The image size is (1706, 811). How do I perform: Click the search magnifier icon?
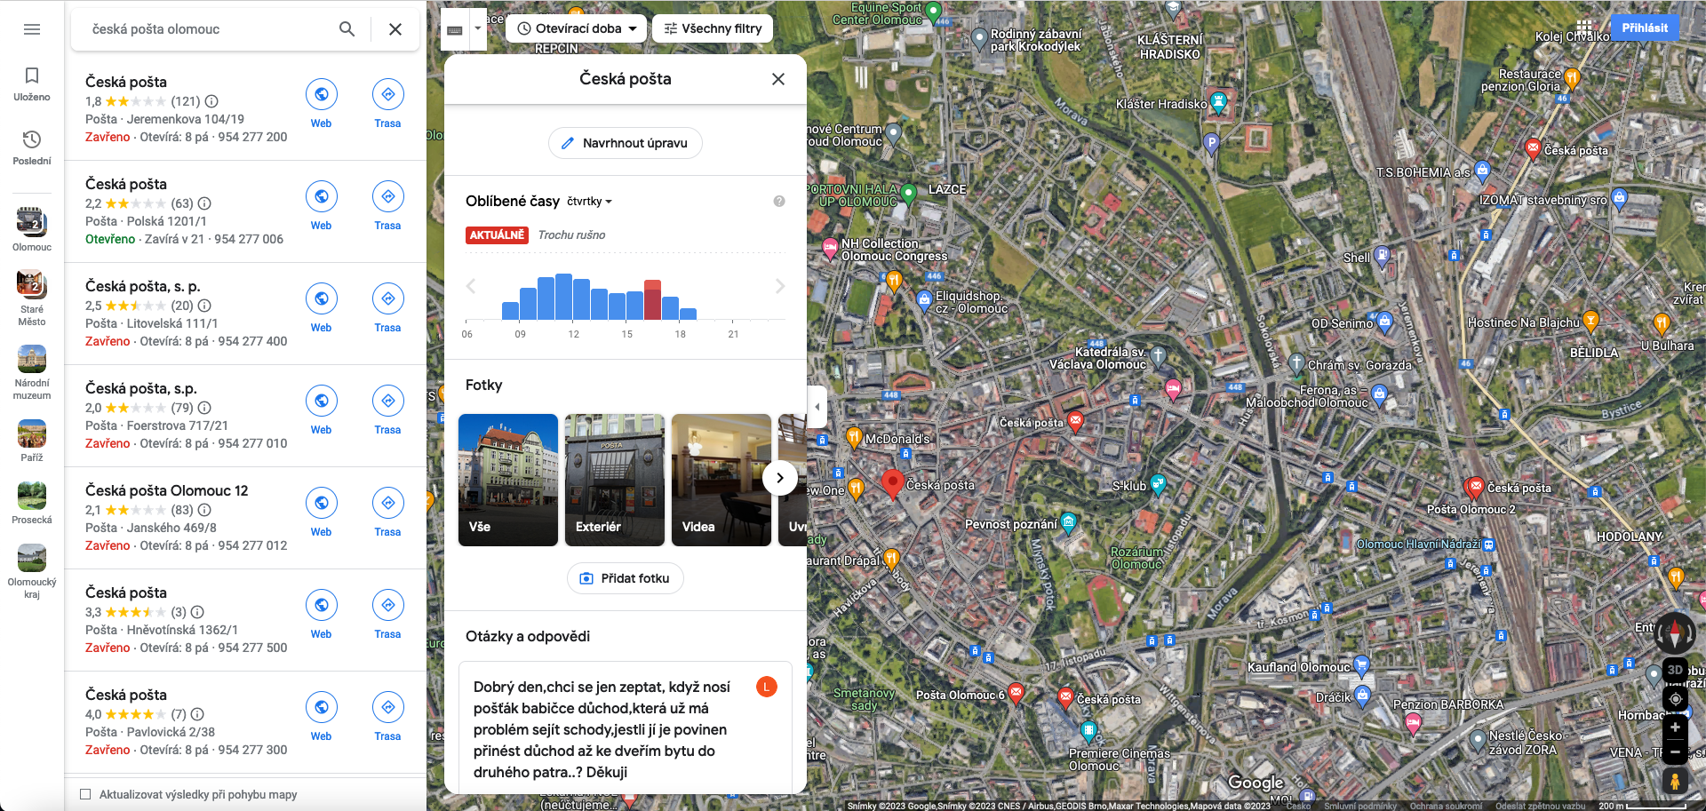click(347, 29)
